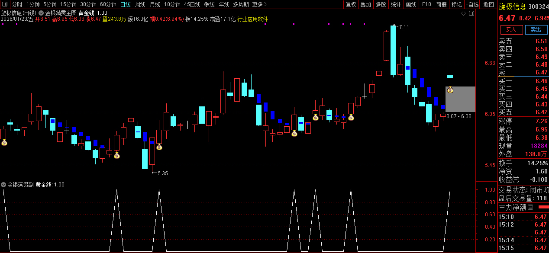Toggle the 简框 simple frame
This screenshot has width=549, height=253.
(x=441, y=4)
